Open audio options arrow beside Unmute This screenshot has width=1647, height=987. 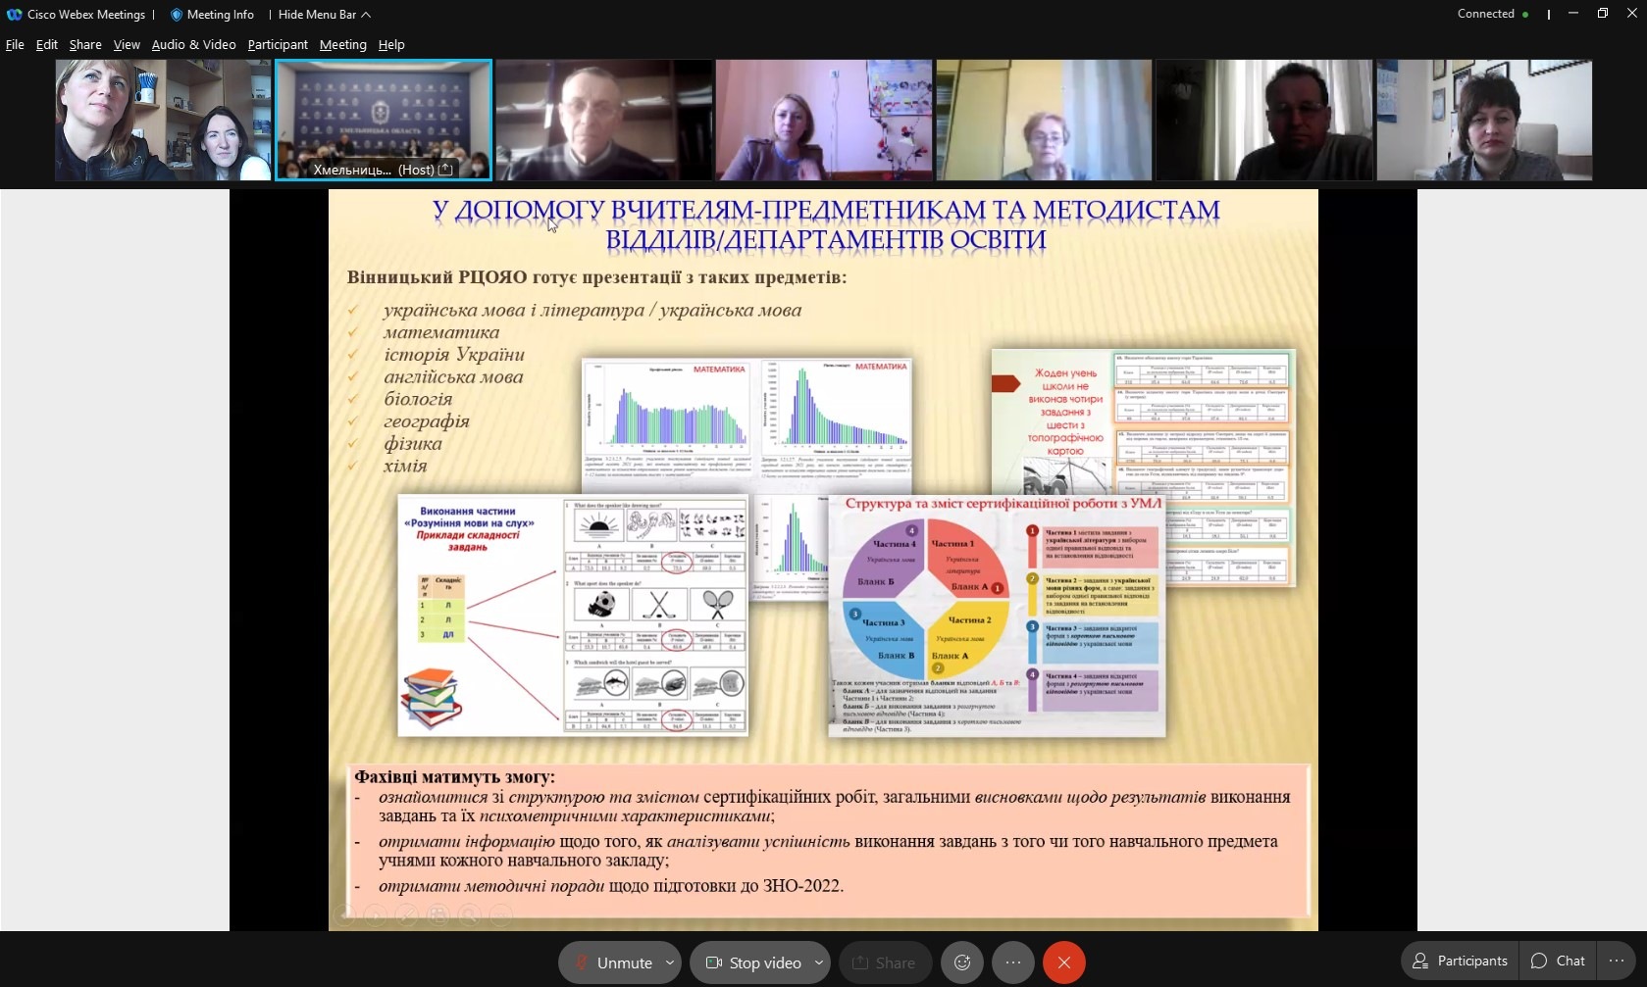tap(670, 962)
